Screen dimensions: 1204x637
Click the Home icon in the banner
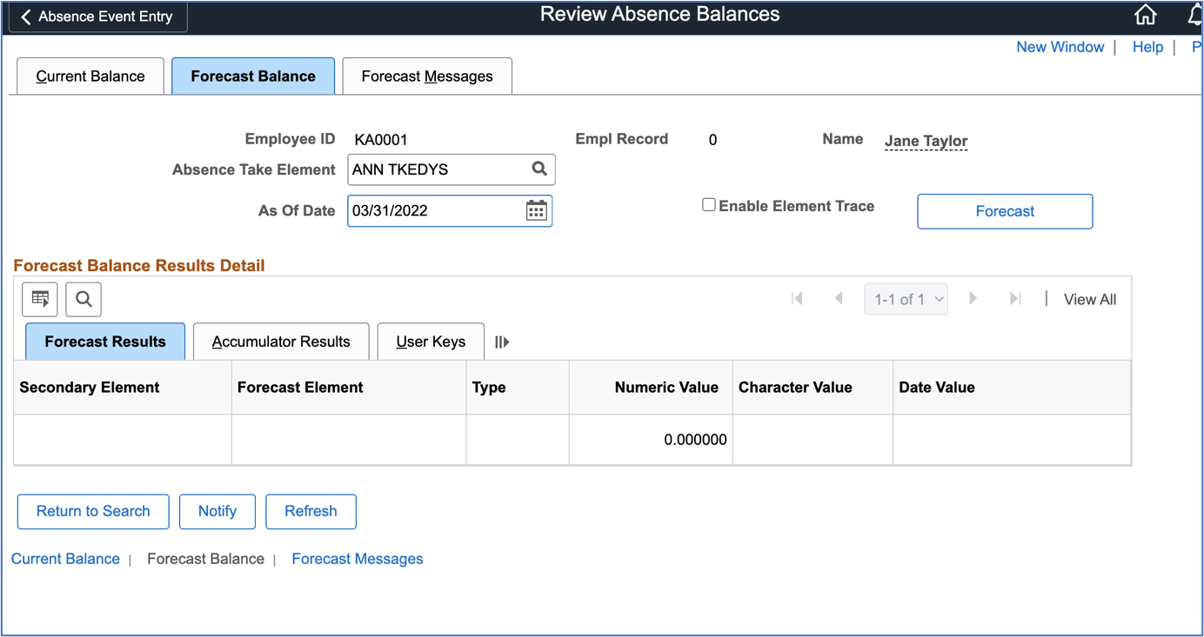coord(1145,15)
